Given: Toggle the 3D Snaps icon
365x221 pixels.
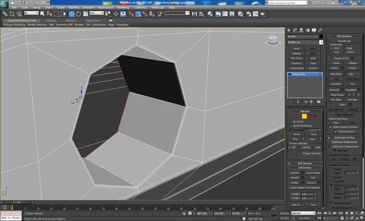Looking at the screenshot, I should coord(132,14).
